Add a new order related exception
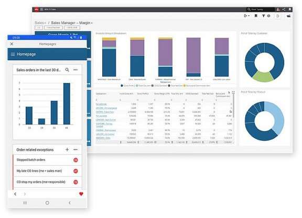The image size is (302, 218). [67, 150]
